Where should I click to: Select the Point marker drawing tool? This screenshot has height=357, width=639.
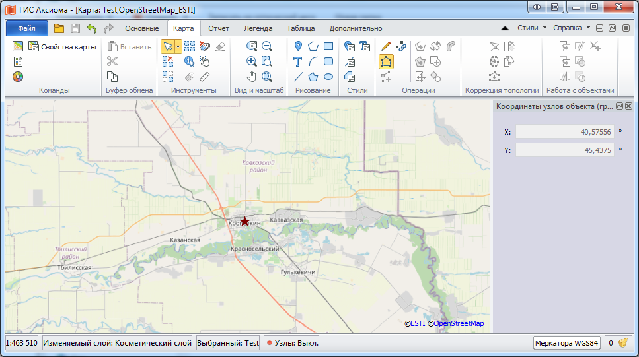click(298, 46)
